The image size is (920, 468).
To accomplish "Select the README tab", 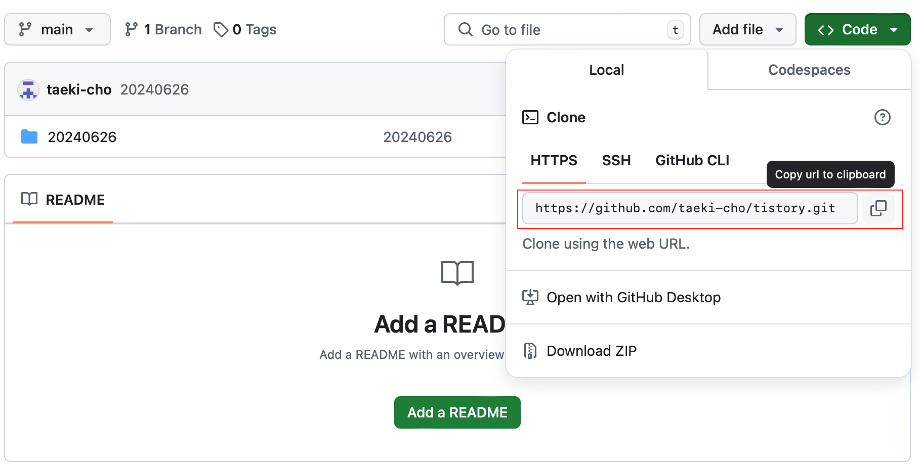I will 63,200.
